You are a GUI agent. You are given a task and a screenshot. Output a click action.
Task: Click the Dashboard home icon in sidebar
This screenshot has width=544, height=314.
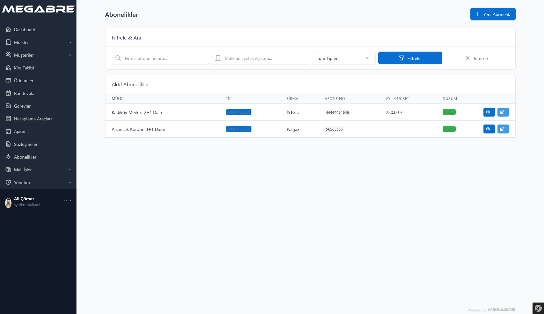pyautogui.click(x=8, y=30)
